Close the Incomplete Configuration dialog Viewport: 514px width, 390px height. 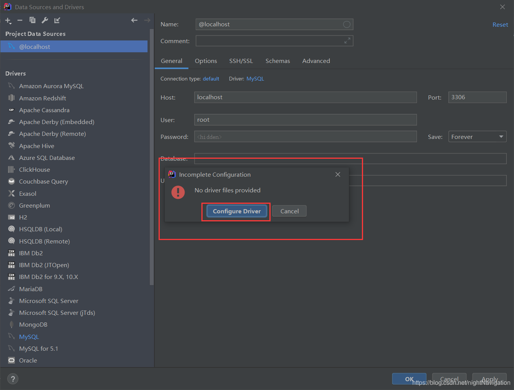coord(338,174)
